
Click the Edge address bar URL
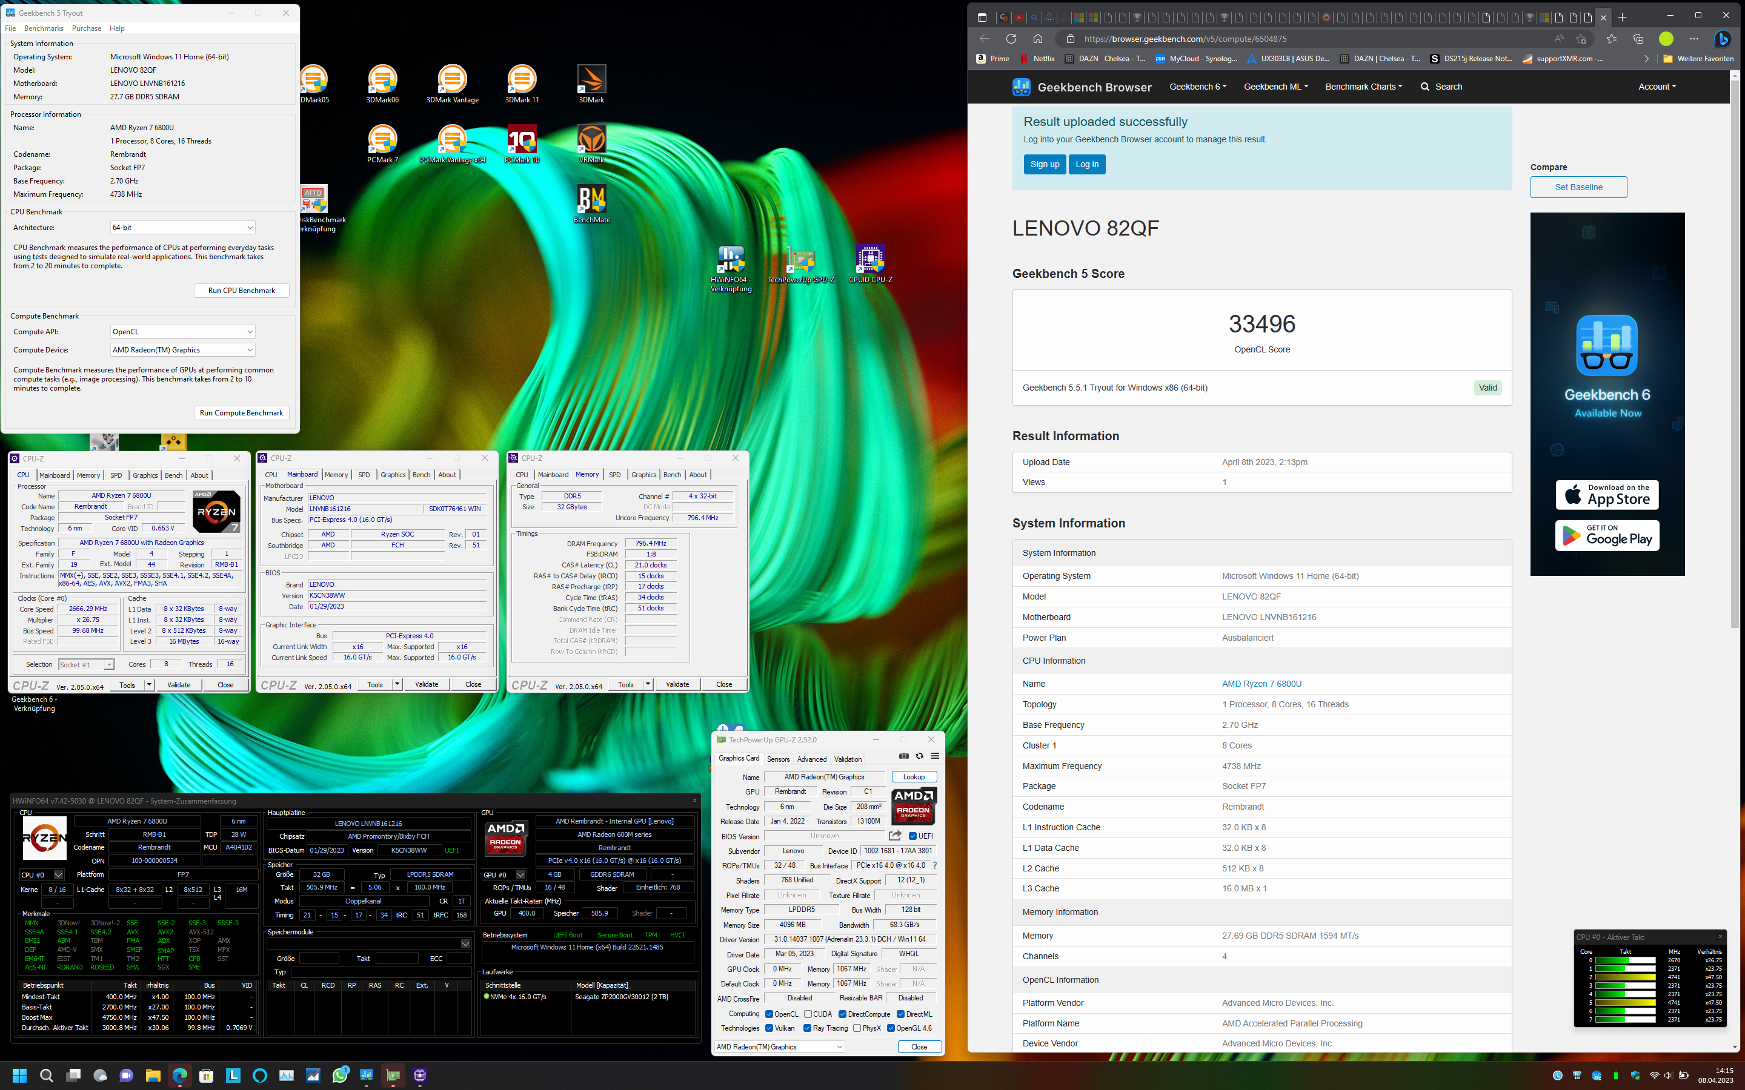click(1185, 39)
